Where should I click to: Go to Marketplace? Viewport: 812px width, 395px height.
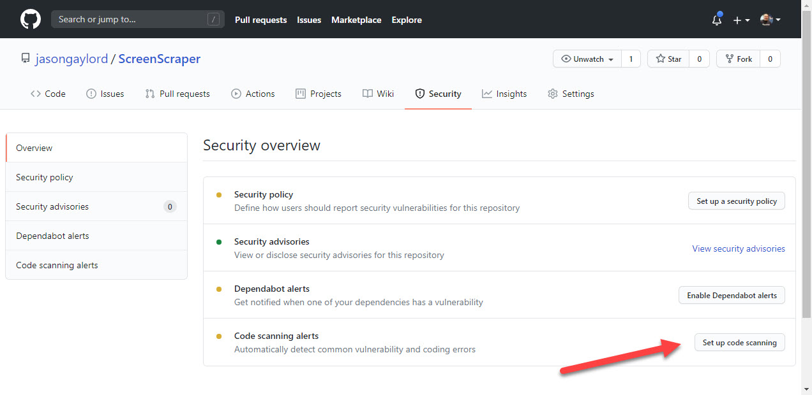click(356, 20)
